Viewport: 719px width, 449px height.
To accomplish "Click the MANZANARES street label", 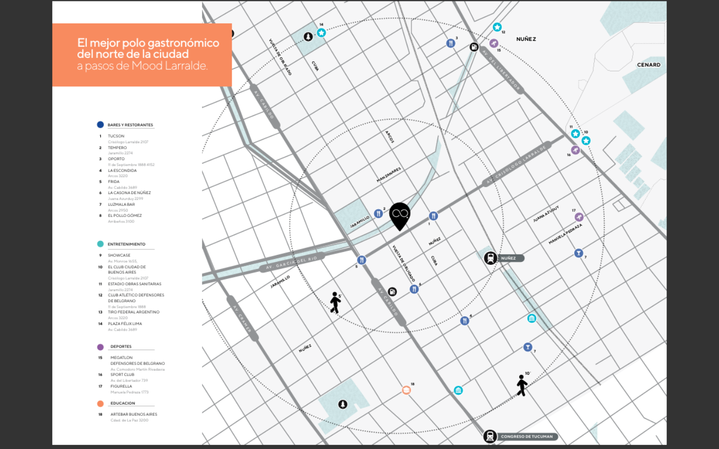I will pyautogui.click(x=389, y=175).
